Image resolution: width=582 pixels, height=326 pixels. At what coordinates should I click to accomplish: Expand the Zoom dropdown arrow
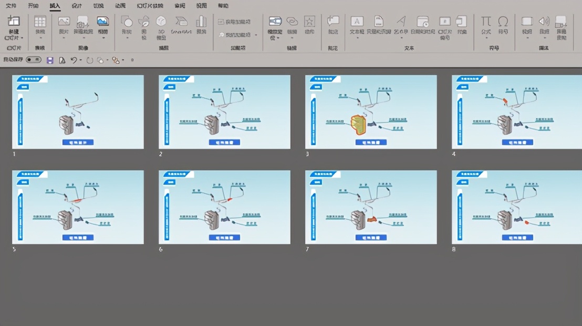click(x=278, y=38)
